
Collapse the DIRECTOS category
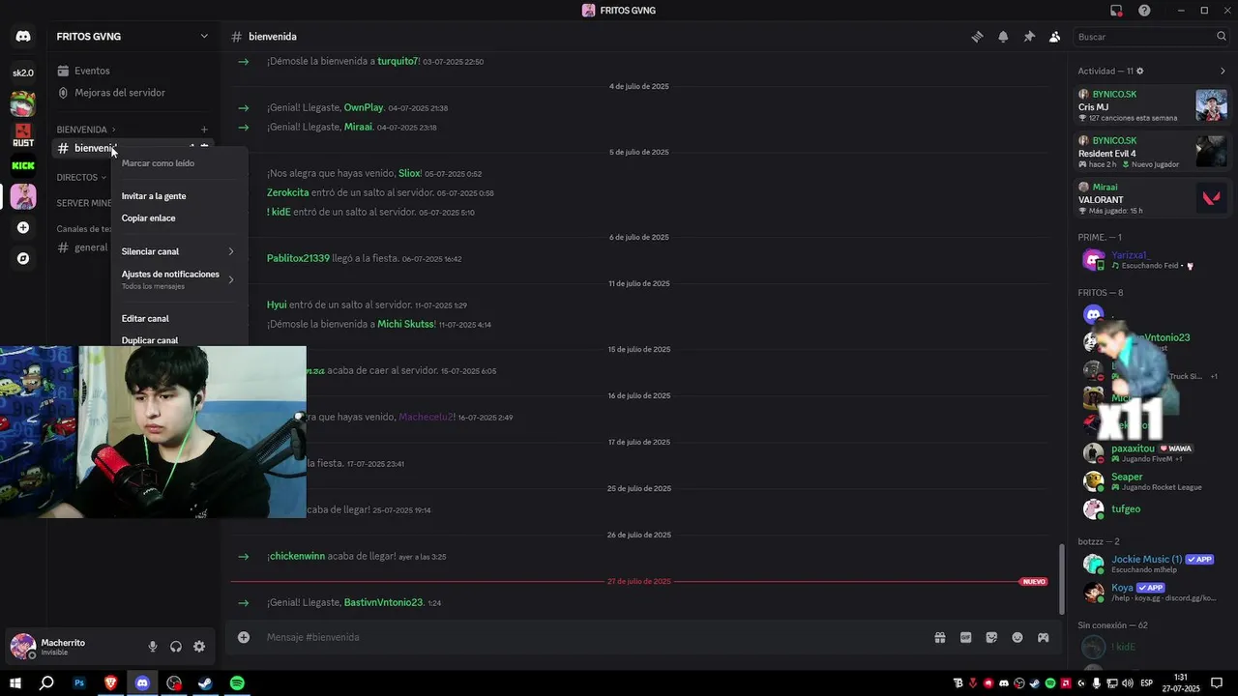(81, 178)
